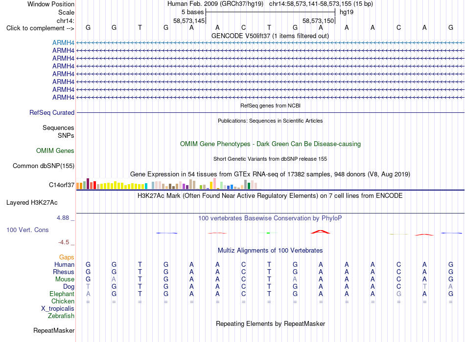Click the Chicken species label
This screenshot has width=465, height=342.
point(63,301)
